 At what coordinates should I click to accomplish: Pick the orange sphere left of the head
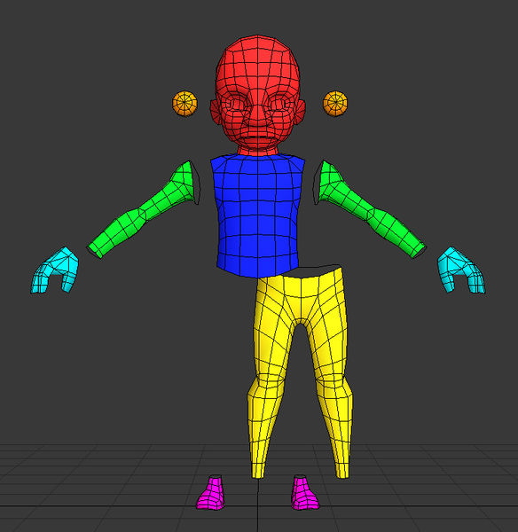click(x=184, y=104)
